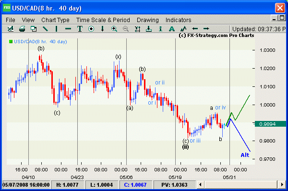Screen dimensions: 288x191
Task: Click the bold (ii) wave label
Action: 185,147
